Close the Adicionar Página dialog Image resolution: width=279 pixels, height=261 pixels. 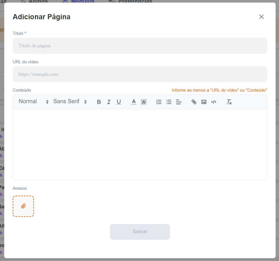[261, 17]
